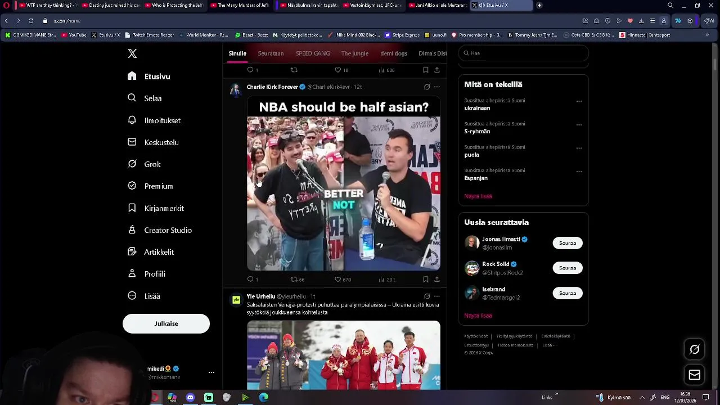The height and width of the screenshot is (405, 720).
Task: Go back with the browser back arrow
Action: (6, 21)
